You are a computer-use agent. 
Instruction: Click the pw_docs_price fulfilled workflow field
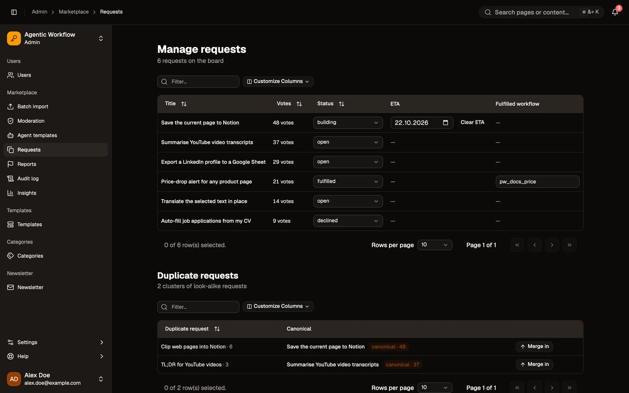(537, 182)
